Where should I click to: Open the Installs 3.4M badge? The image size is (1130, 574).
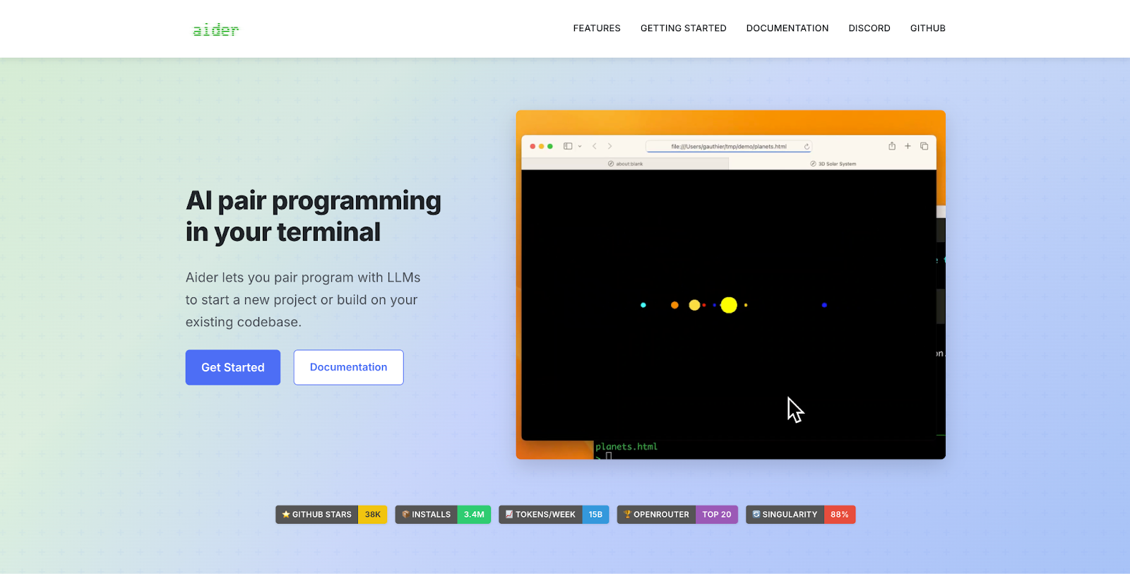point(443,515)
